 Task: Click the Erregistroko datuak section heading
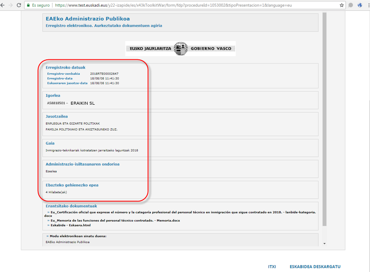[65, 67]
